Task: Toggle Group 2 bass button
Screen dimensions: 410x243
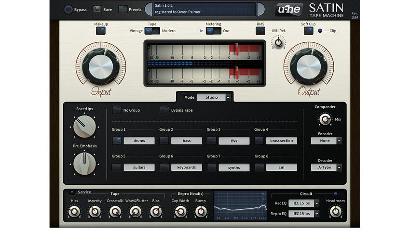Action: pyautogui.click(x=164, y=141)
